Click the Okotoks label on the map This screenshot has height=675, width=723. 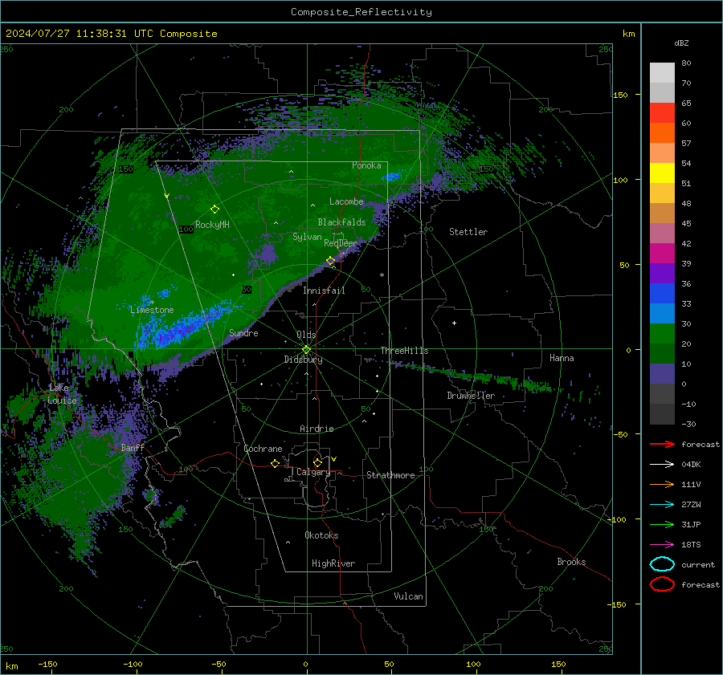tap(321, 535)
